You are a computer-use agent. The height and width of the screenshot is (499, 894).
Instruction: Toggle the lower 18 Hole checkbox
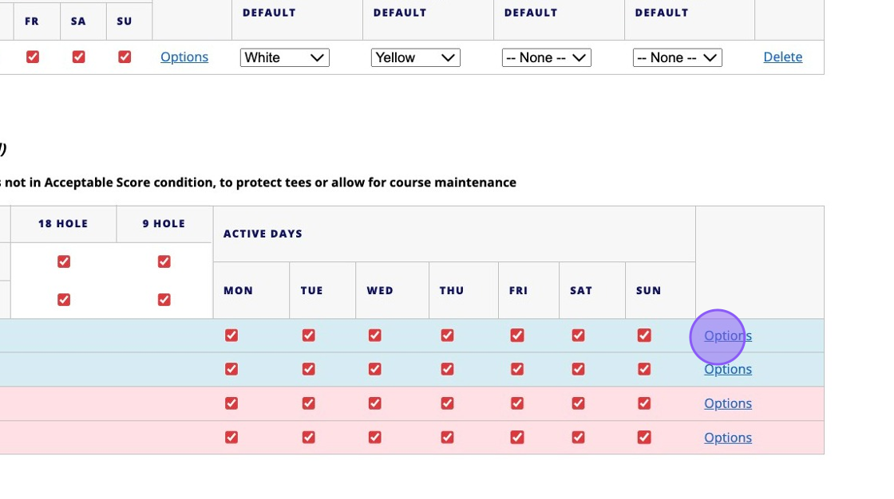[64, 300]
